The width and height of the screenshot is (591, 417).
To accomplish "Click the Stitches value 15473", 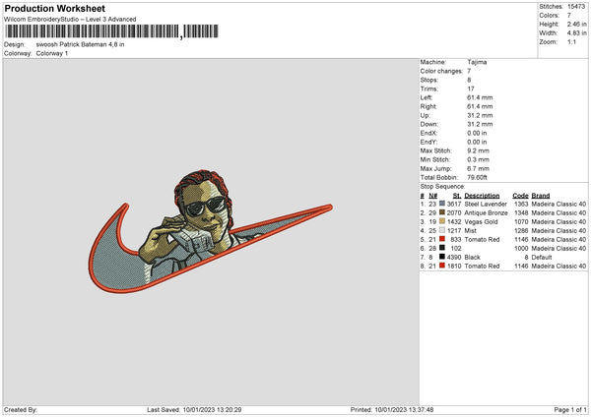I will click(x=576, y=7).
